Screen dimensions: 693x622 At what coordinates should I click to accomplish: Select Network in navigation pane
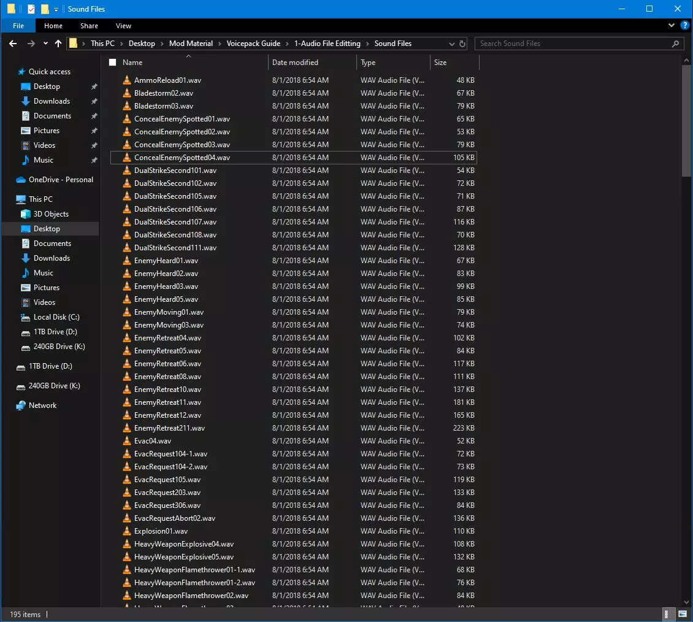point(42,405)
